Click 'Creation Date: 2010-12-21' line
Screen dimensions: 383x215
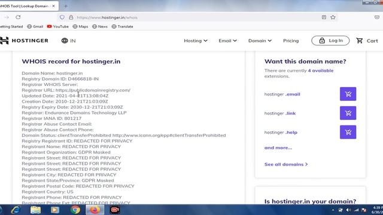(65, 102)
